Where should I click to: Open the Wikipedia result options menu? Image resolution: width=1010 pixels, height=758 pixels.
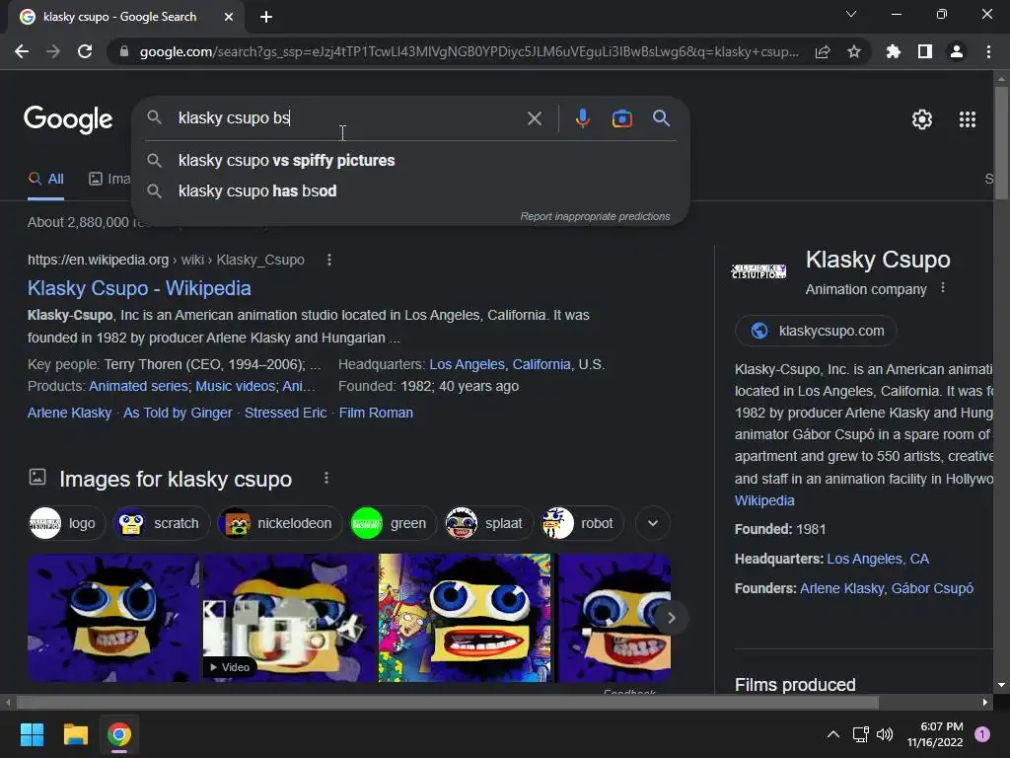pyautogui.click(x=329, y=260)
